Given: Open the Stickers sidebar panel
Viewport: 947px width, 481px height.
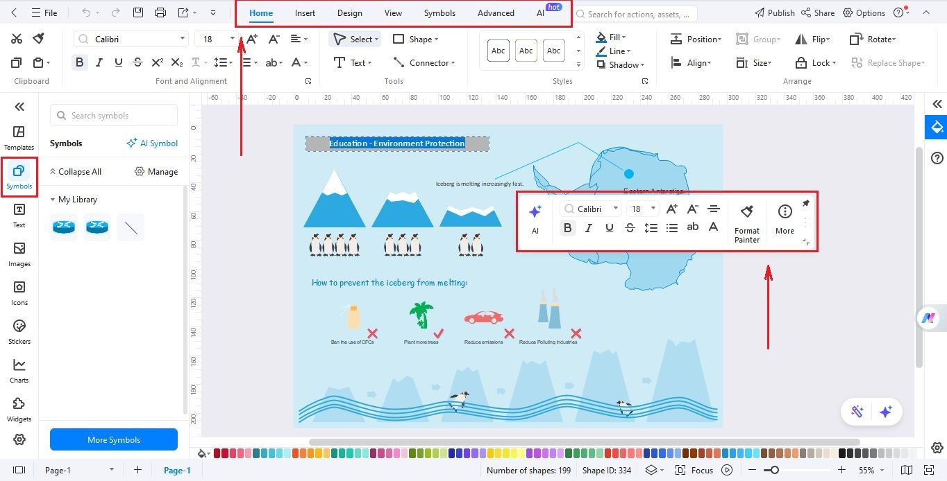Looking at the screenshot, I should [x=19, y=332].
